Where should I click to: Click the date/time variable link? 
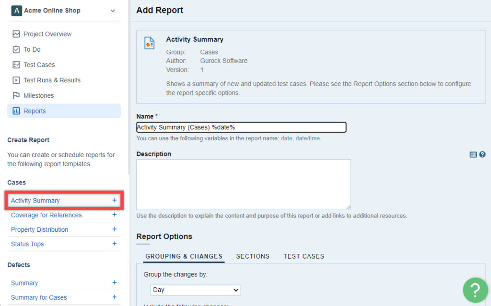tap(307, 138)
